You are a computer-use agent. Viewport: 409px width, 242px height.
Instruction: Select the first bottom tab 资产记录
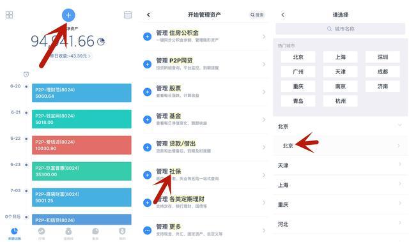(x=14, y=234)
